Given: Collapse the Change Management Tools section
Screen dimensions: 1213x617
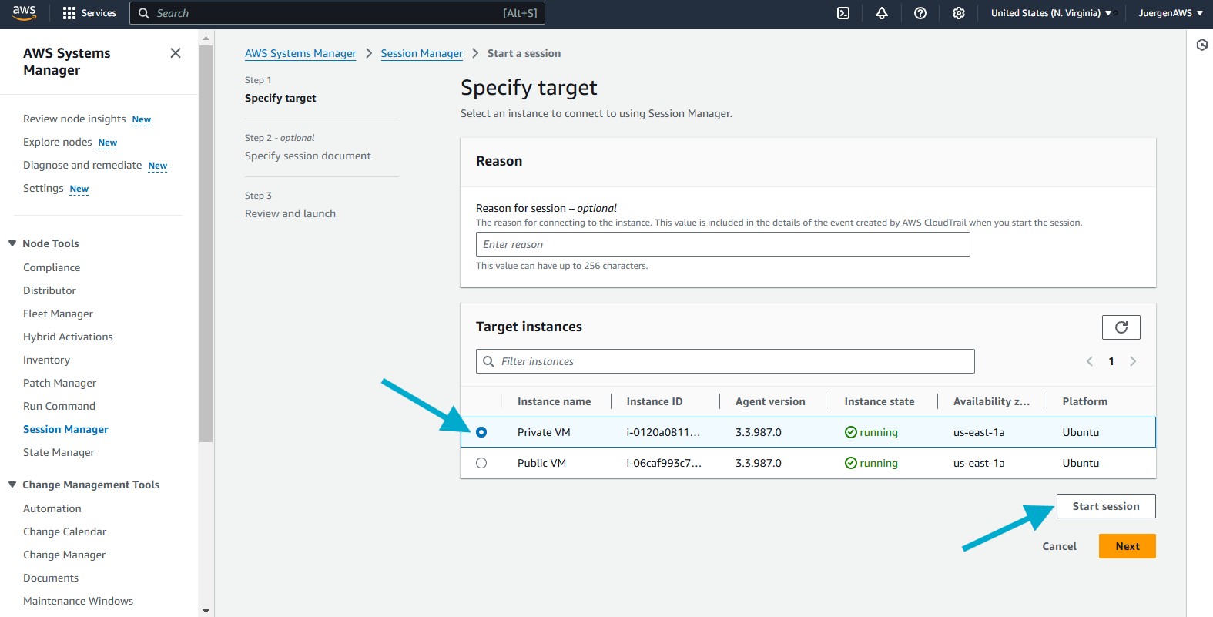Looking at the screenshot, I should coord(12,485).
